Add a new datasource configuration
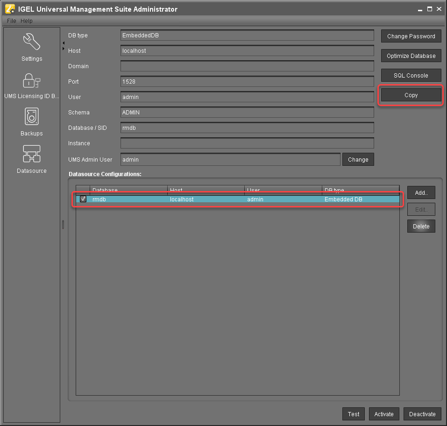Screen dimensions: 447x426 tap(421, 193)
